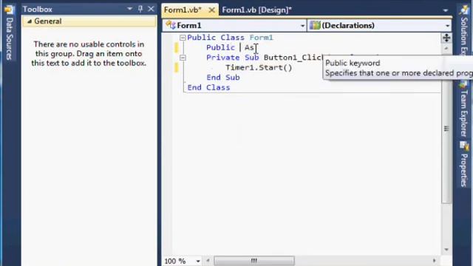Click the vertical scrollbar up arrow

[x=446, y=48]
